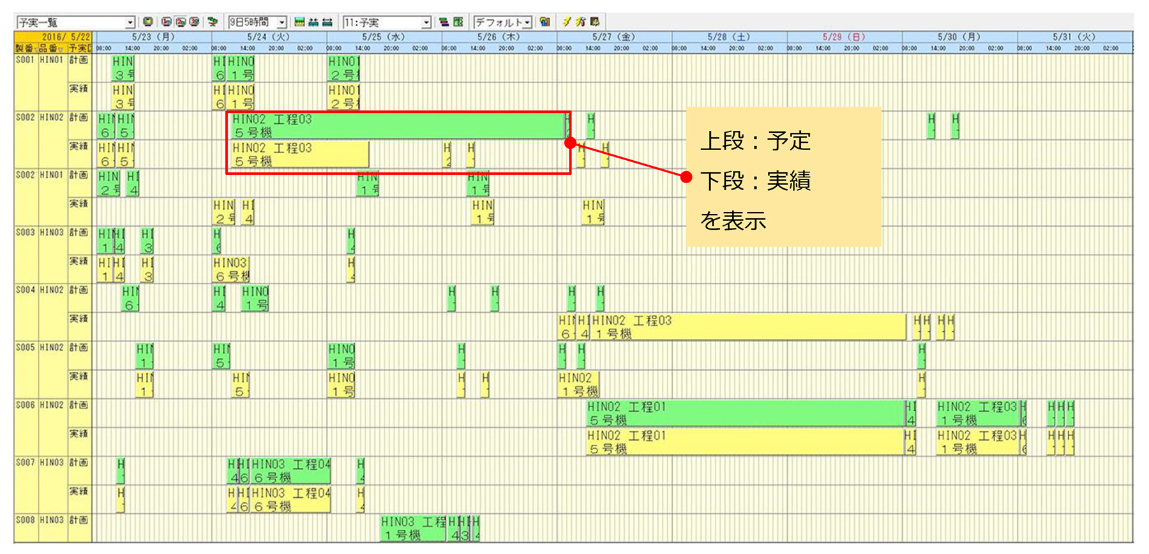Select the S006 order row label
This screenshot has width=1149, height=554.
click(x=26, y=405)
